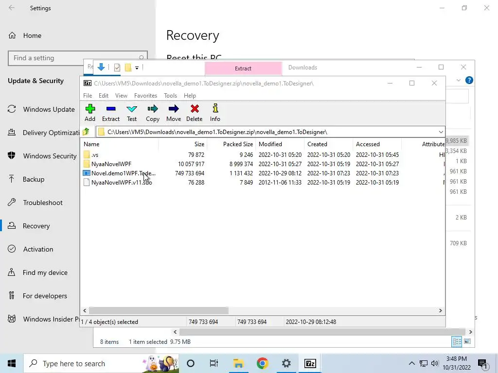
Task: Open Find my device settings
Action: pyautogui.click(x=37, y=272)
